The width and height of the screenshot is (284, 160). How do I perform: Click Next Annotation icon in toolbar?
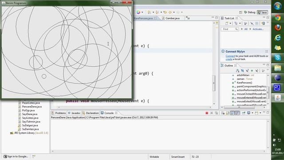pos(149,12)
